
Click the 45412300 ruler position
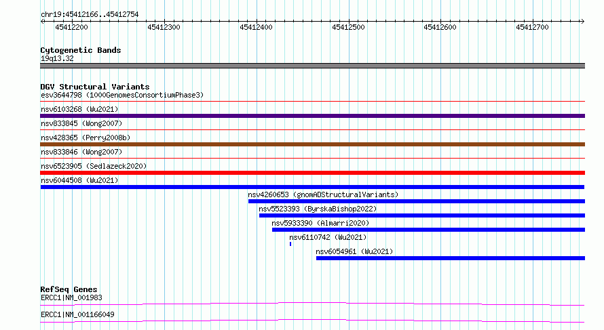point(164,27)
